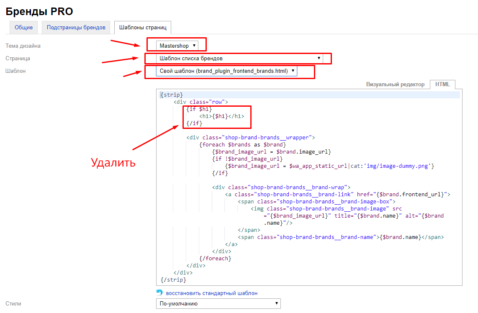The height and width of the screenshot is (313, 478).
Task: Place cursor on closing {/strip} line
Action: tap(173, 280)
